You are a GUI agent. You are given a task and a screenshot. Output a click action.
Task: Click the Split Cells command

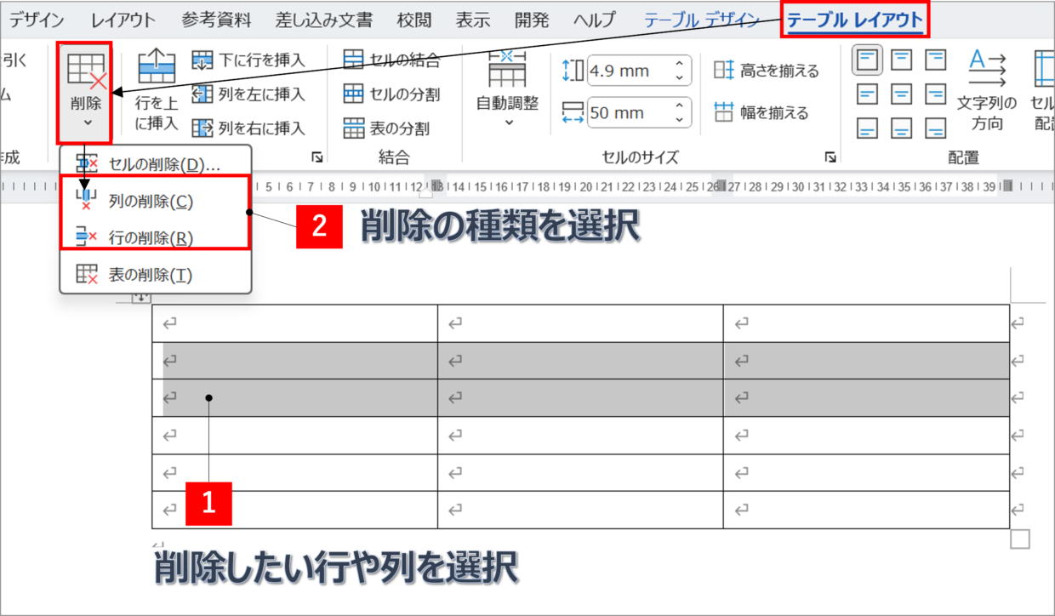click(x=391, y=94)
